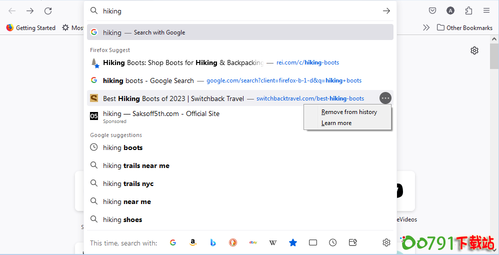Open the Other Bookmarks folder
Viewport: 499px width, 255px height.
click(x=464, y=27)
